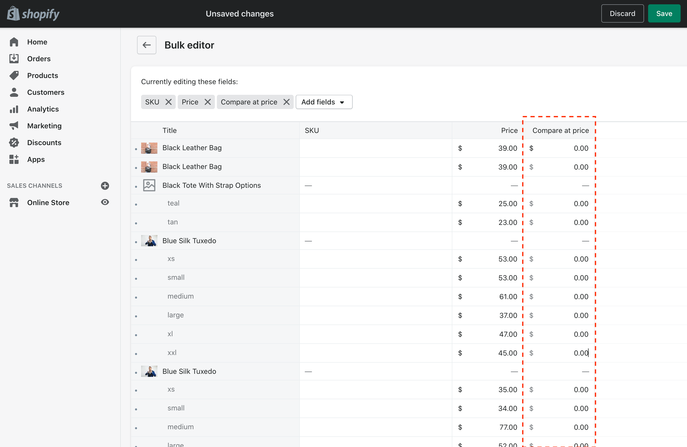Open the Apps grid icon
The height and width of the screenshot is (447, 687).
(14, 159)
